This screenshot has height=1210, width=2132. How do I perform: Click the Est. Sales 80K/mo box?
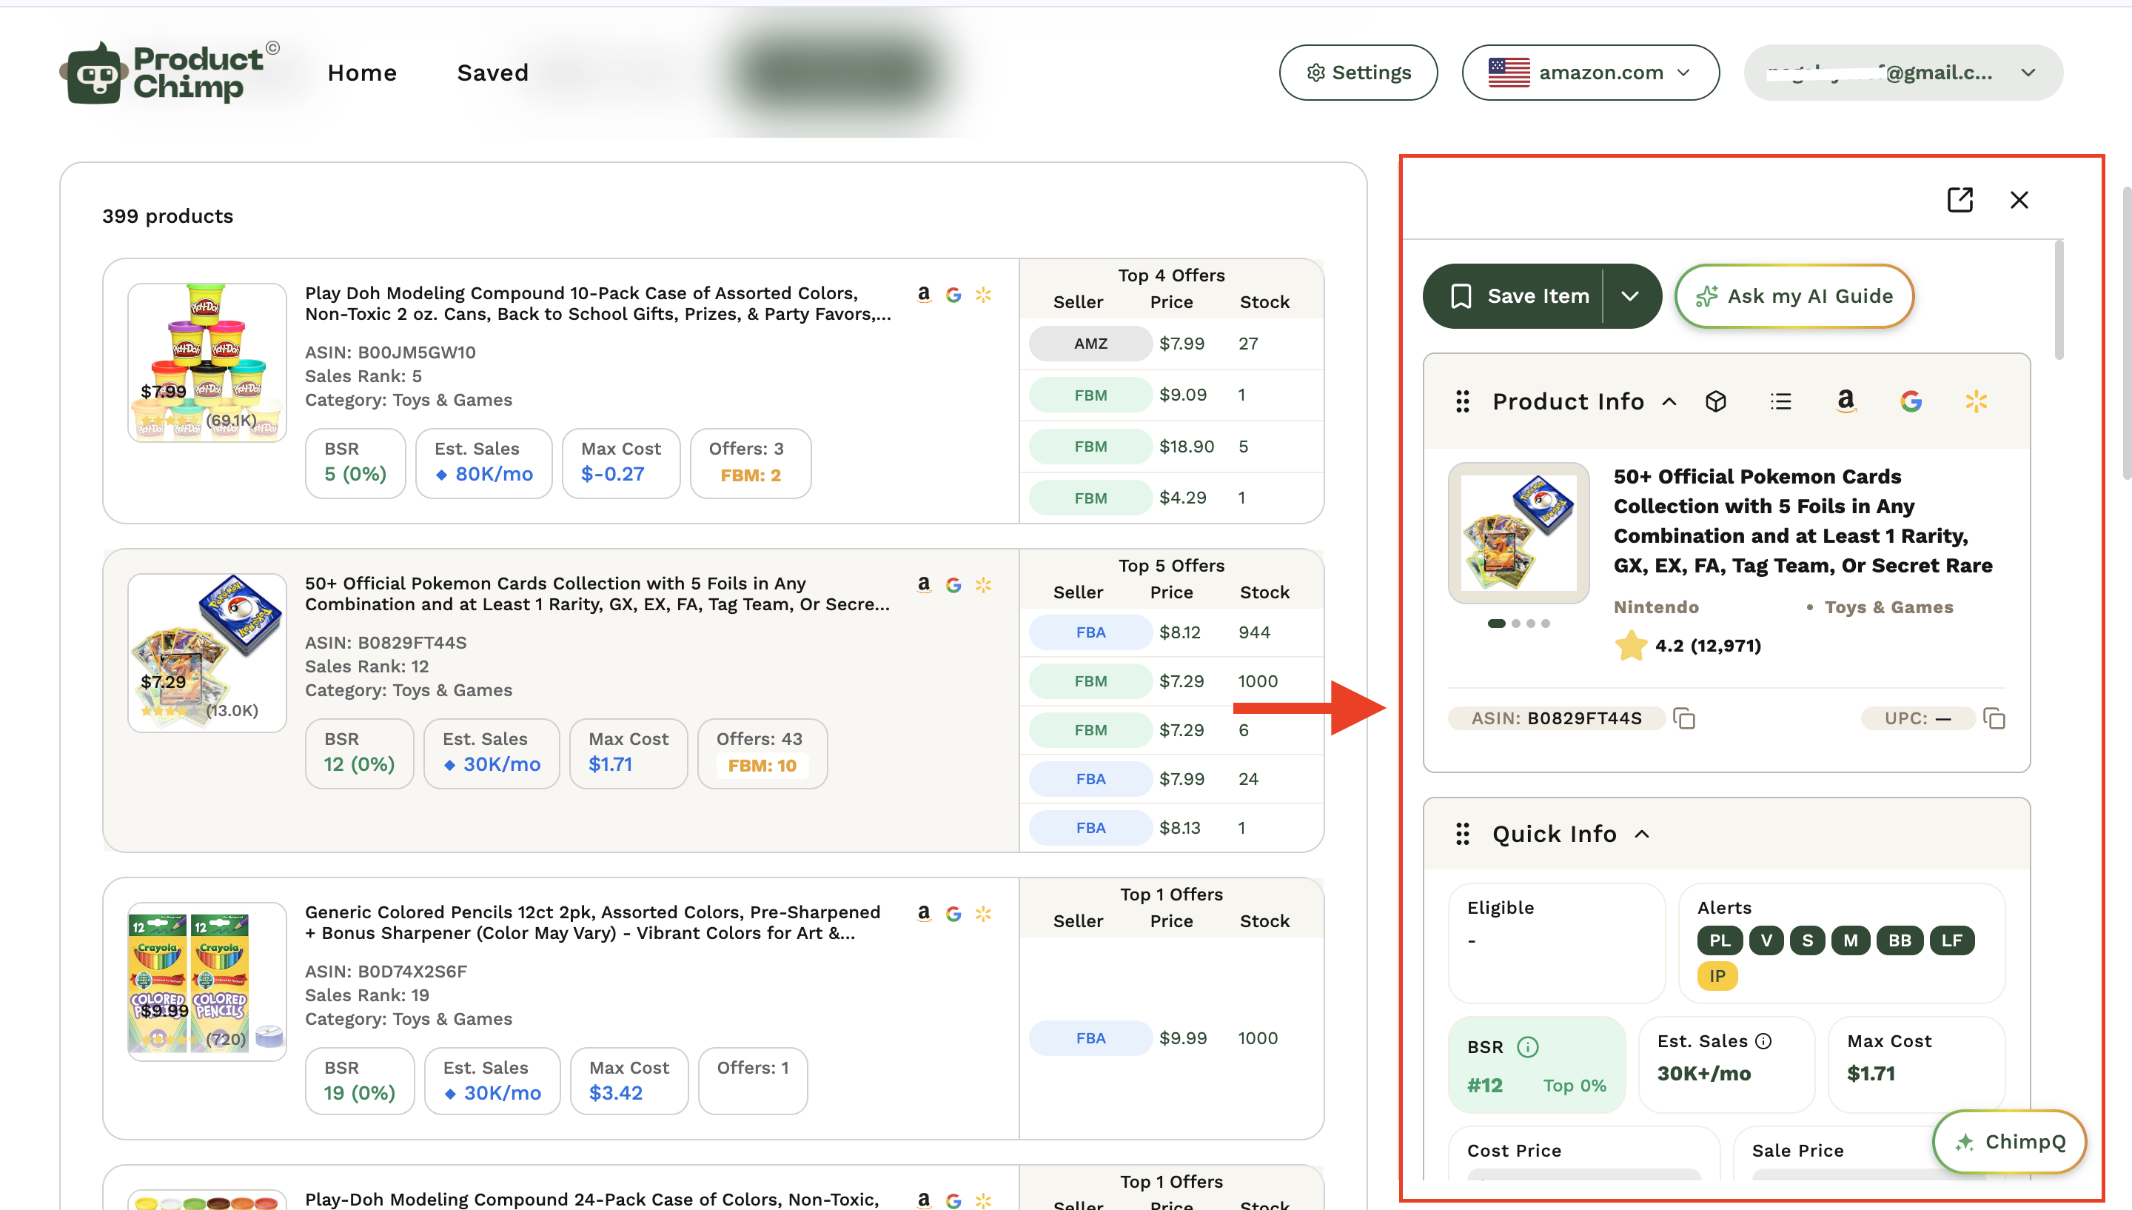483,464
